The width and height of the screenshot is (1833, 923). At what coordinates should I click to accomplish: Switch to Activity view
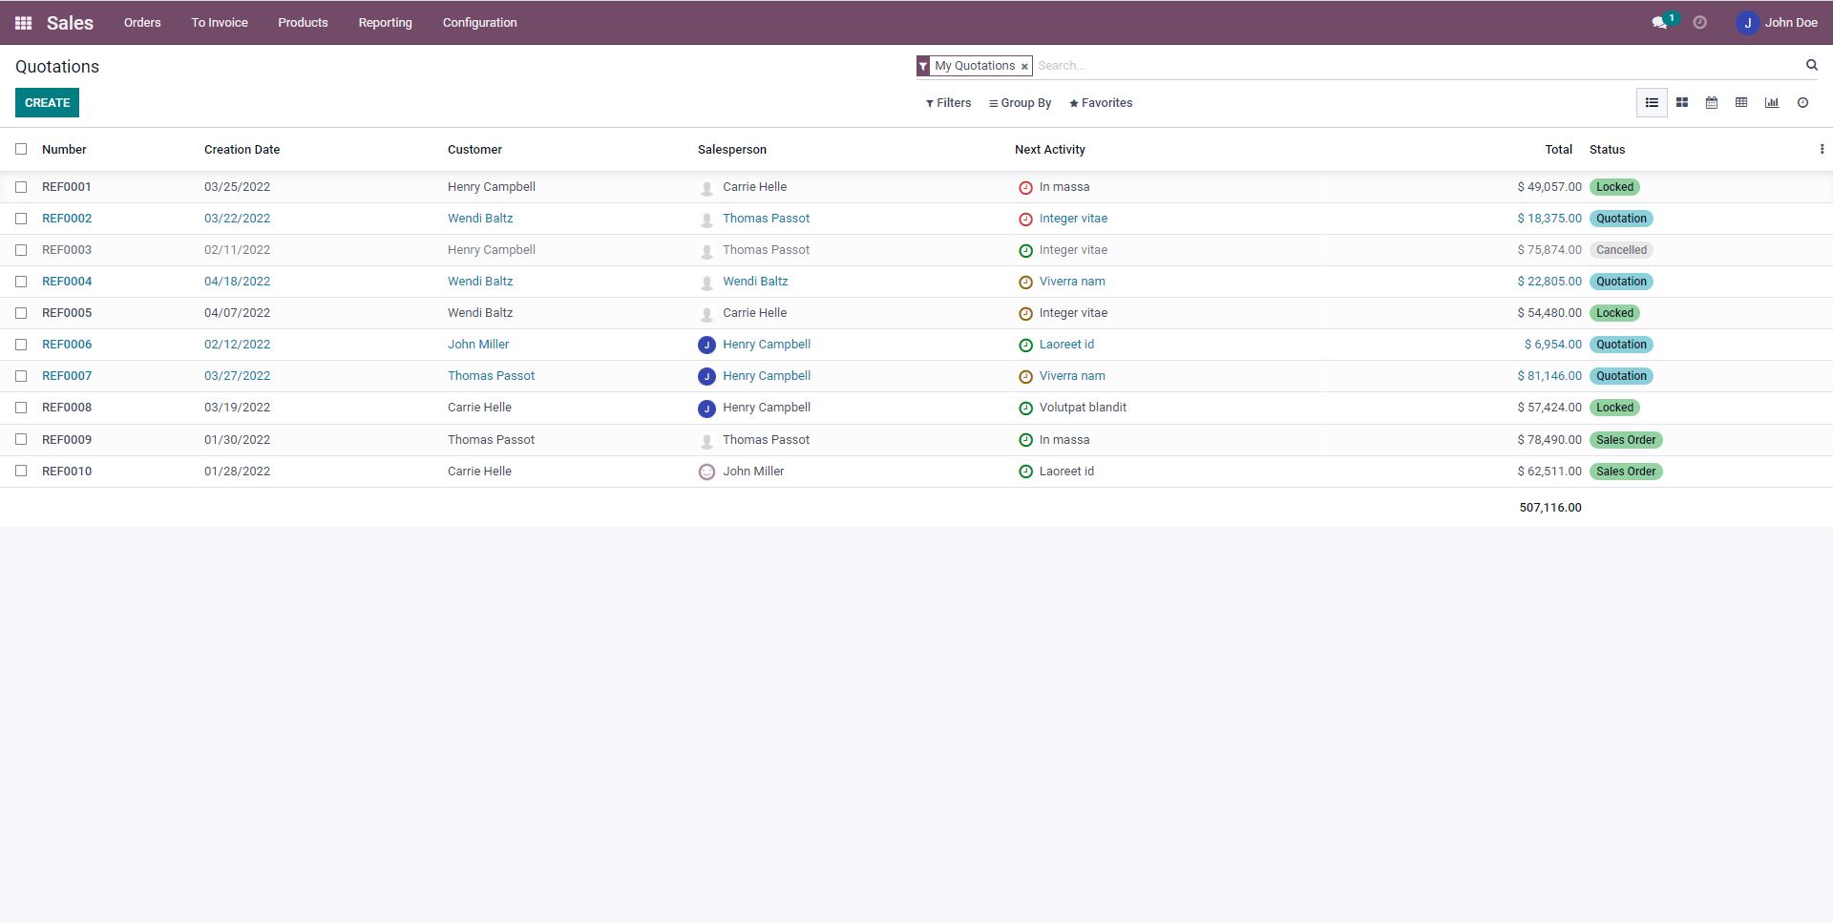click(1801, 103)
